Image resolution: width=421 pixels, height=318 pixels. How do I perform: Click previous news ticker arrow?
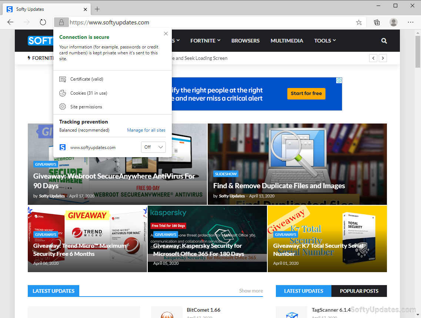point(373,58)
